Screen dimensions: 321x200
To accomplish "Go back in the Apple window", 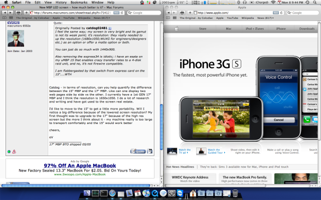I will tap(169, 12).
